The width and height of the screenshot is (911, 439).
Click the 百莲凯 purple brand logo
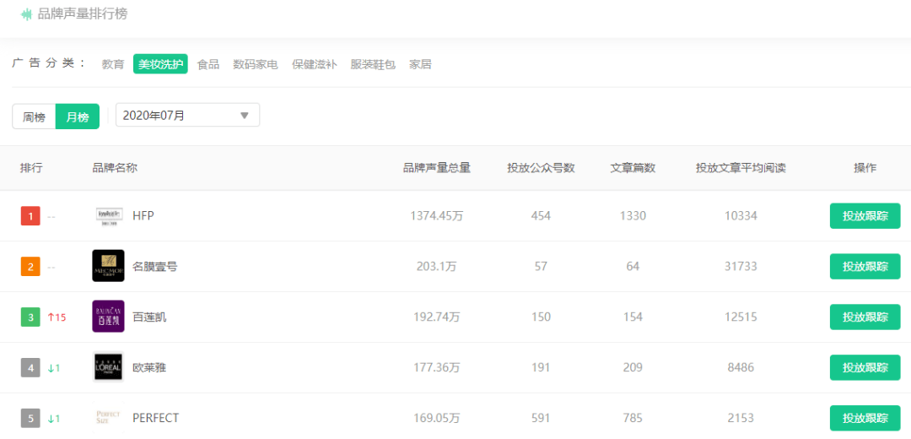(108, 317)
